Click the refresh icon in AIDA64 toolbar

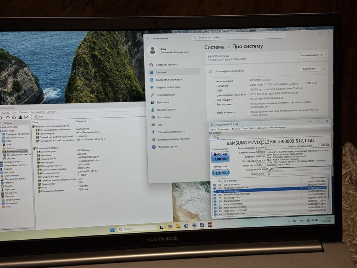[x=14, y=118]
